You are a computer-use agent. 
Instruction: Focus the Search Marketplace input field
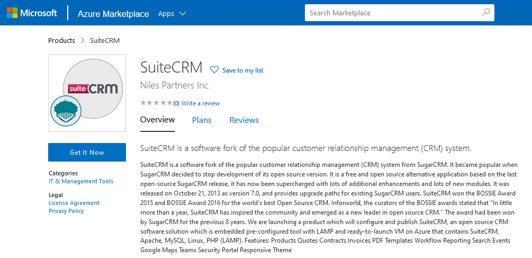point(392,13)
